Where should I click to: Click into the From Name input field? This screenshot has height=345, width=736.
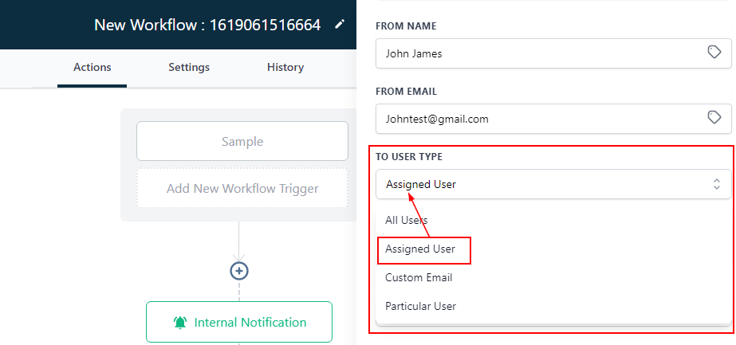click(534, 53)
